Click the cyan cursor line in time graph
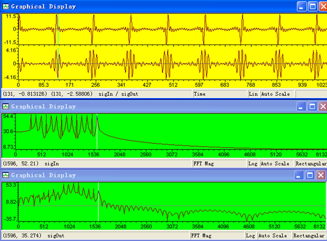Image resolution: width=327 pixels, height=241 pixels. (x=58, y=29)
